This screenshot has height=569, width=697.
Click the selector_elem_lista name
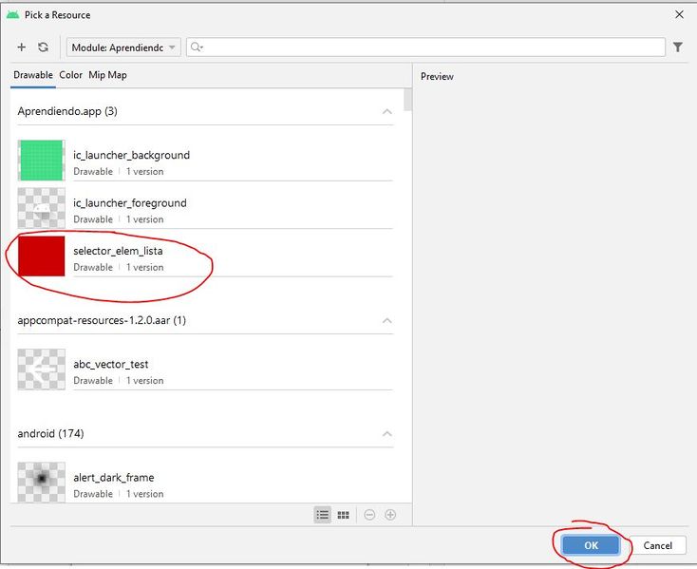click(x=118, y=251)
